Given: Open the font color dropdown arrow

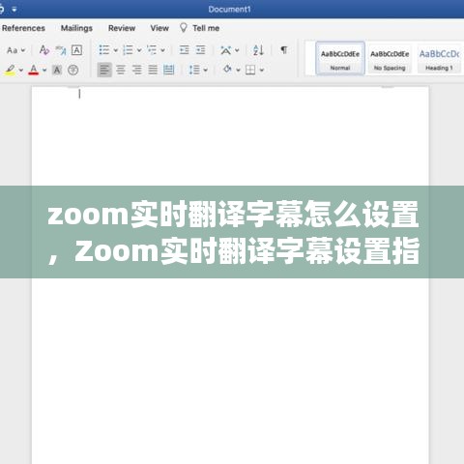Looking at the screenshot, I should tap(44, 70).
